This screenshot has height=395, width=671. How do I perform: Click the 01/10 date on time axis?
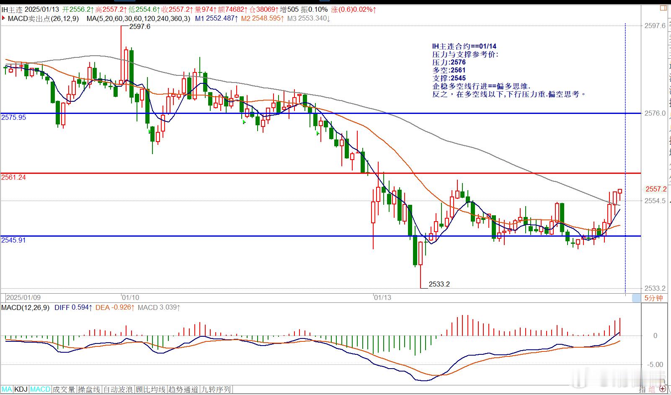point(131,297)
